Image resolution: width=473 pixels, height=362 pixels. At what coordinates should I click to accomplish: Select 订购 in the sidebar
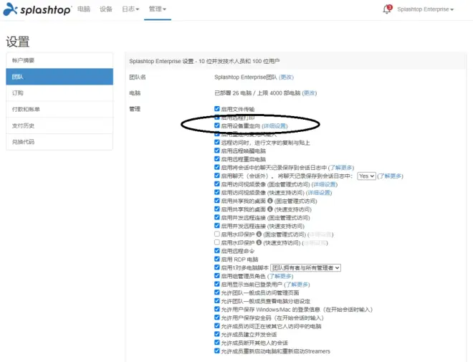(59, 93)
